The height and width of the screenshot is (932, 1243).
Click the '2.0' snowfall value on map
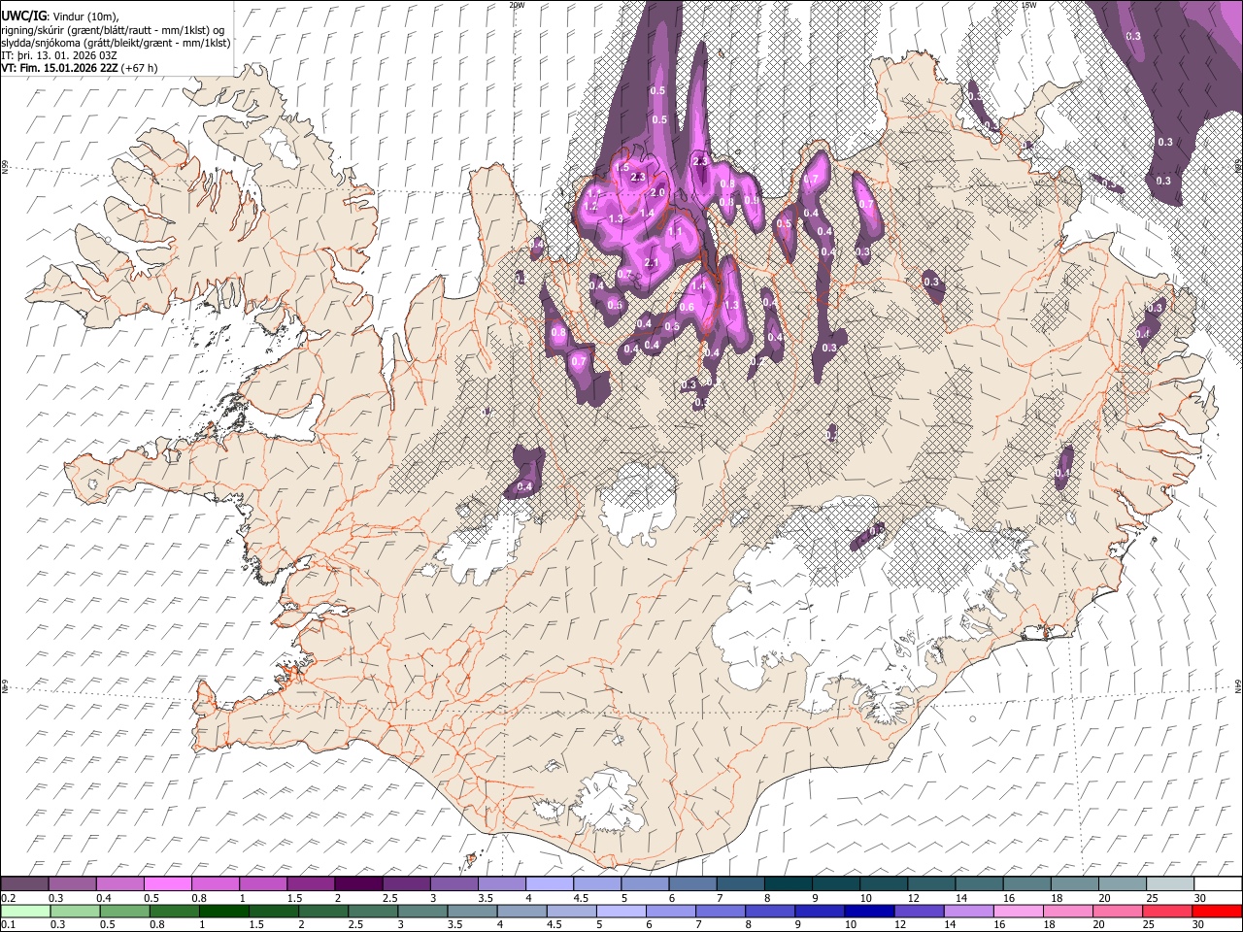(656, 192)
